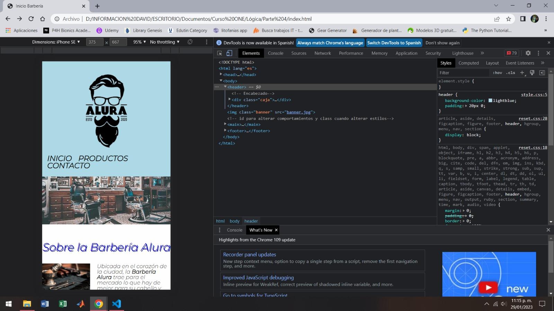Open the Event Listeners tab
The width and height of the screenshot is (554, 311).
click(x=520, y=63)
